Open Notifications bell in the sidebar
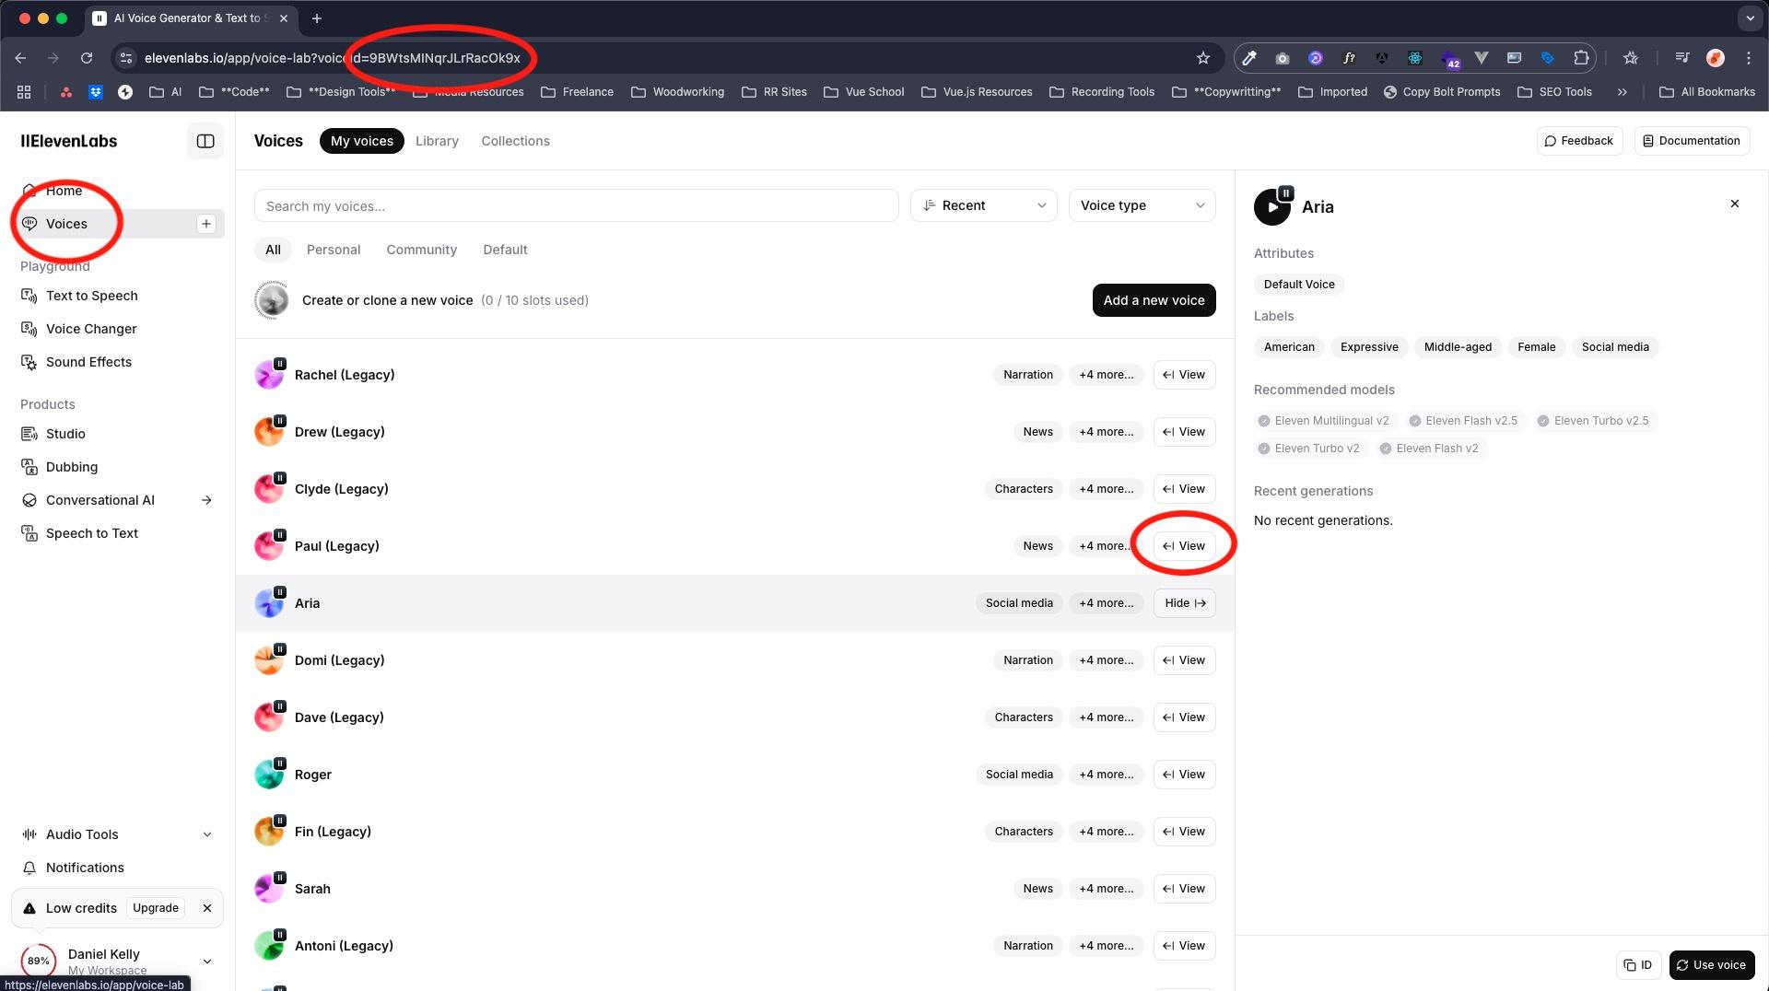Image resolution: width=1769 pixels, height=991 pixels. point(85,868)
